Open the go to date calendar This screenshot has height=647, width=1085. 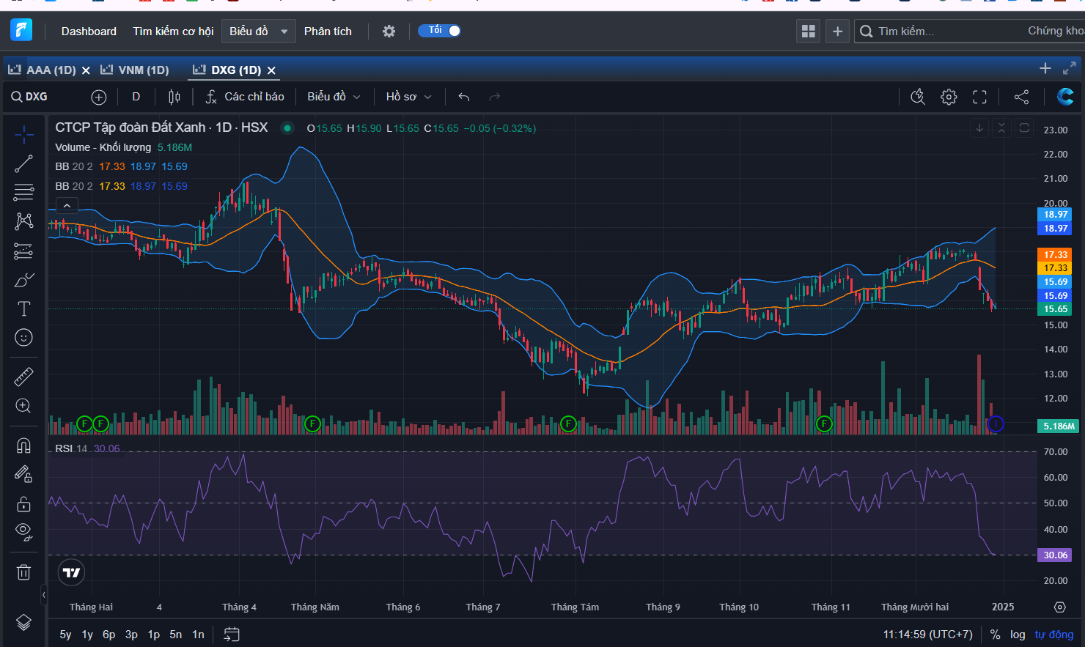pyautogui.click(x=232, y=635)
